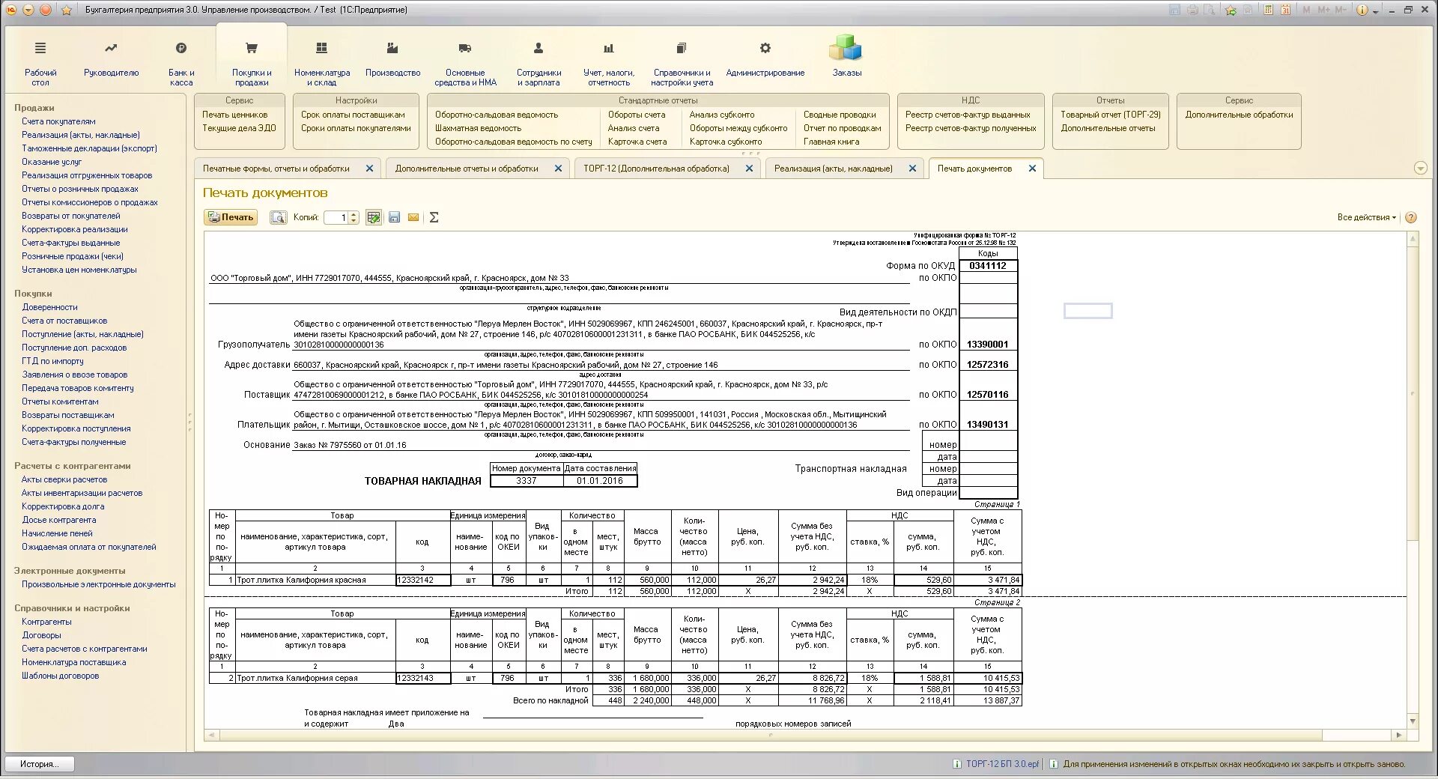
Task: Click the add to favorites star icon
Action: pyautogui.click(x=1231, y=10)
